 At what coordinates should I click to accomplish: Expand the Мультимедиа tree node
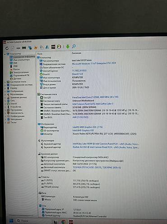click(5, 94)
